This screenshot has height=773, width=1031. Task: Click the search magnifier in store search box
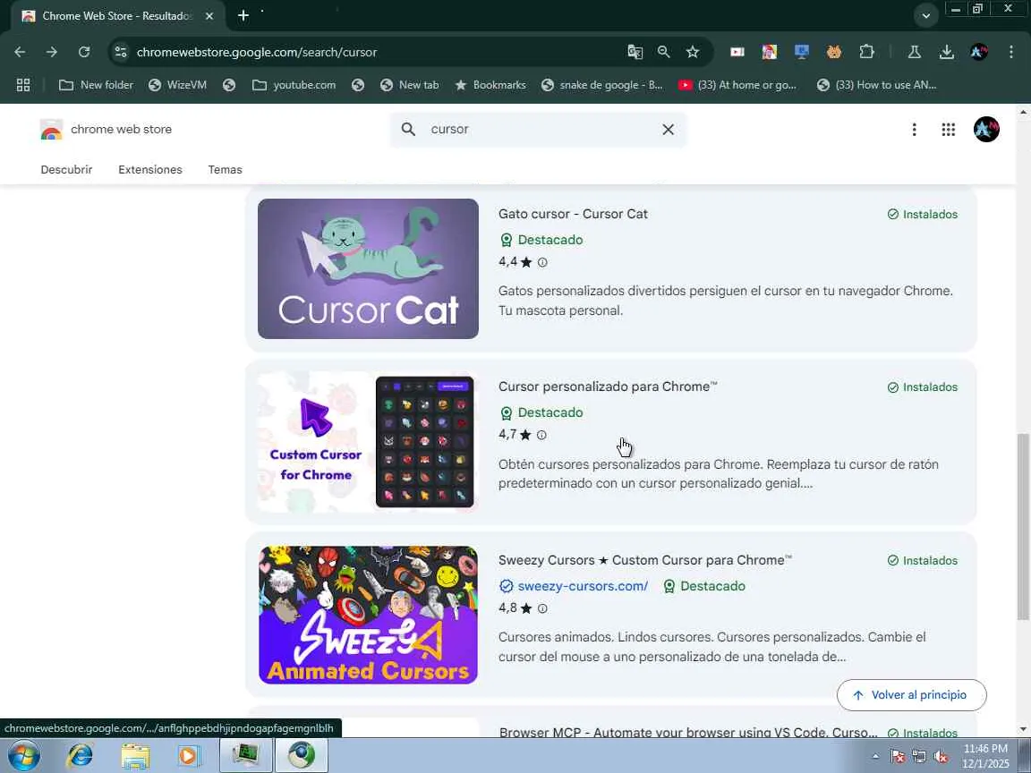point(408,130)
